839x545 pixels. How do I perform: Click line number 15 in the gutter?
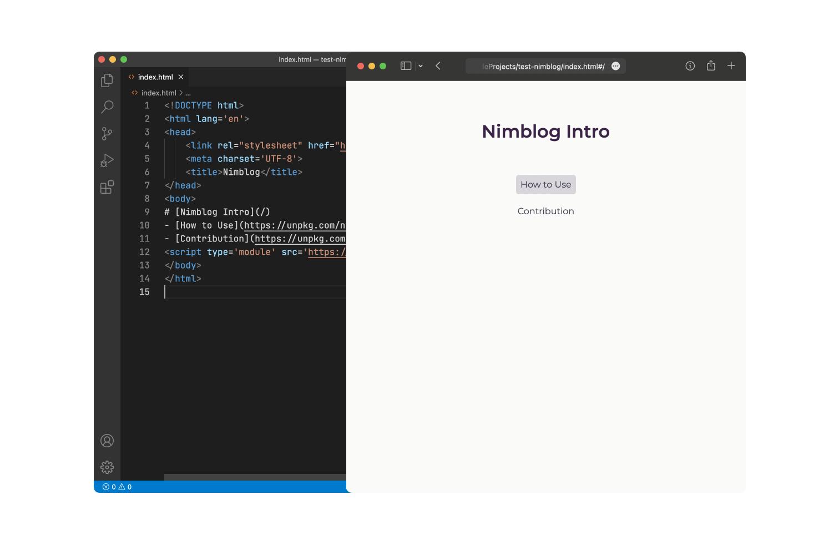tap(144, 292)
